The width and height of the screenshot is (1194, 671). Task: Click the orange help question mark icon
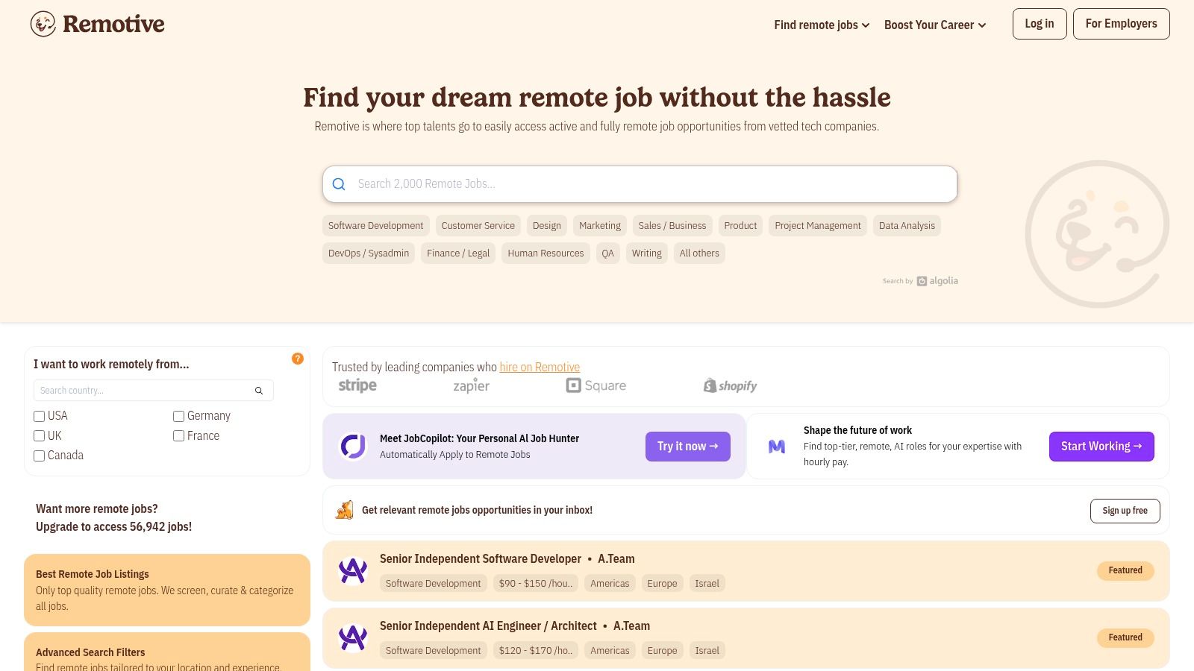(x=298, y=359)
